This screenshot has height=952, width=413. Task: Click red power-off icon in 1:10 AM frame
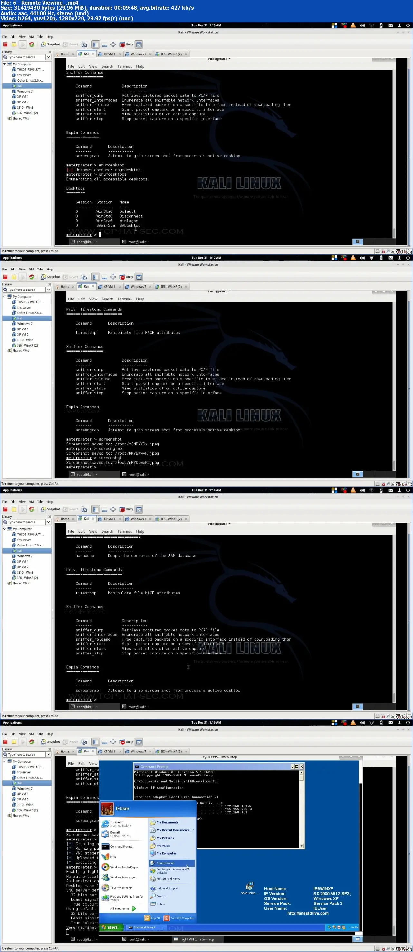(5, 44)
